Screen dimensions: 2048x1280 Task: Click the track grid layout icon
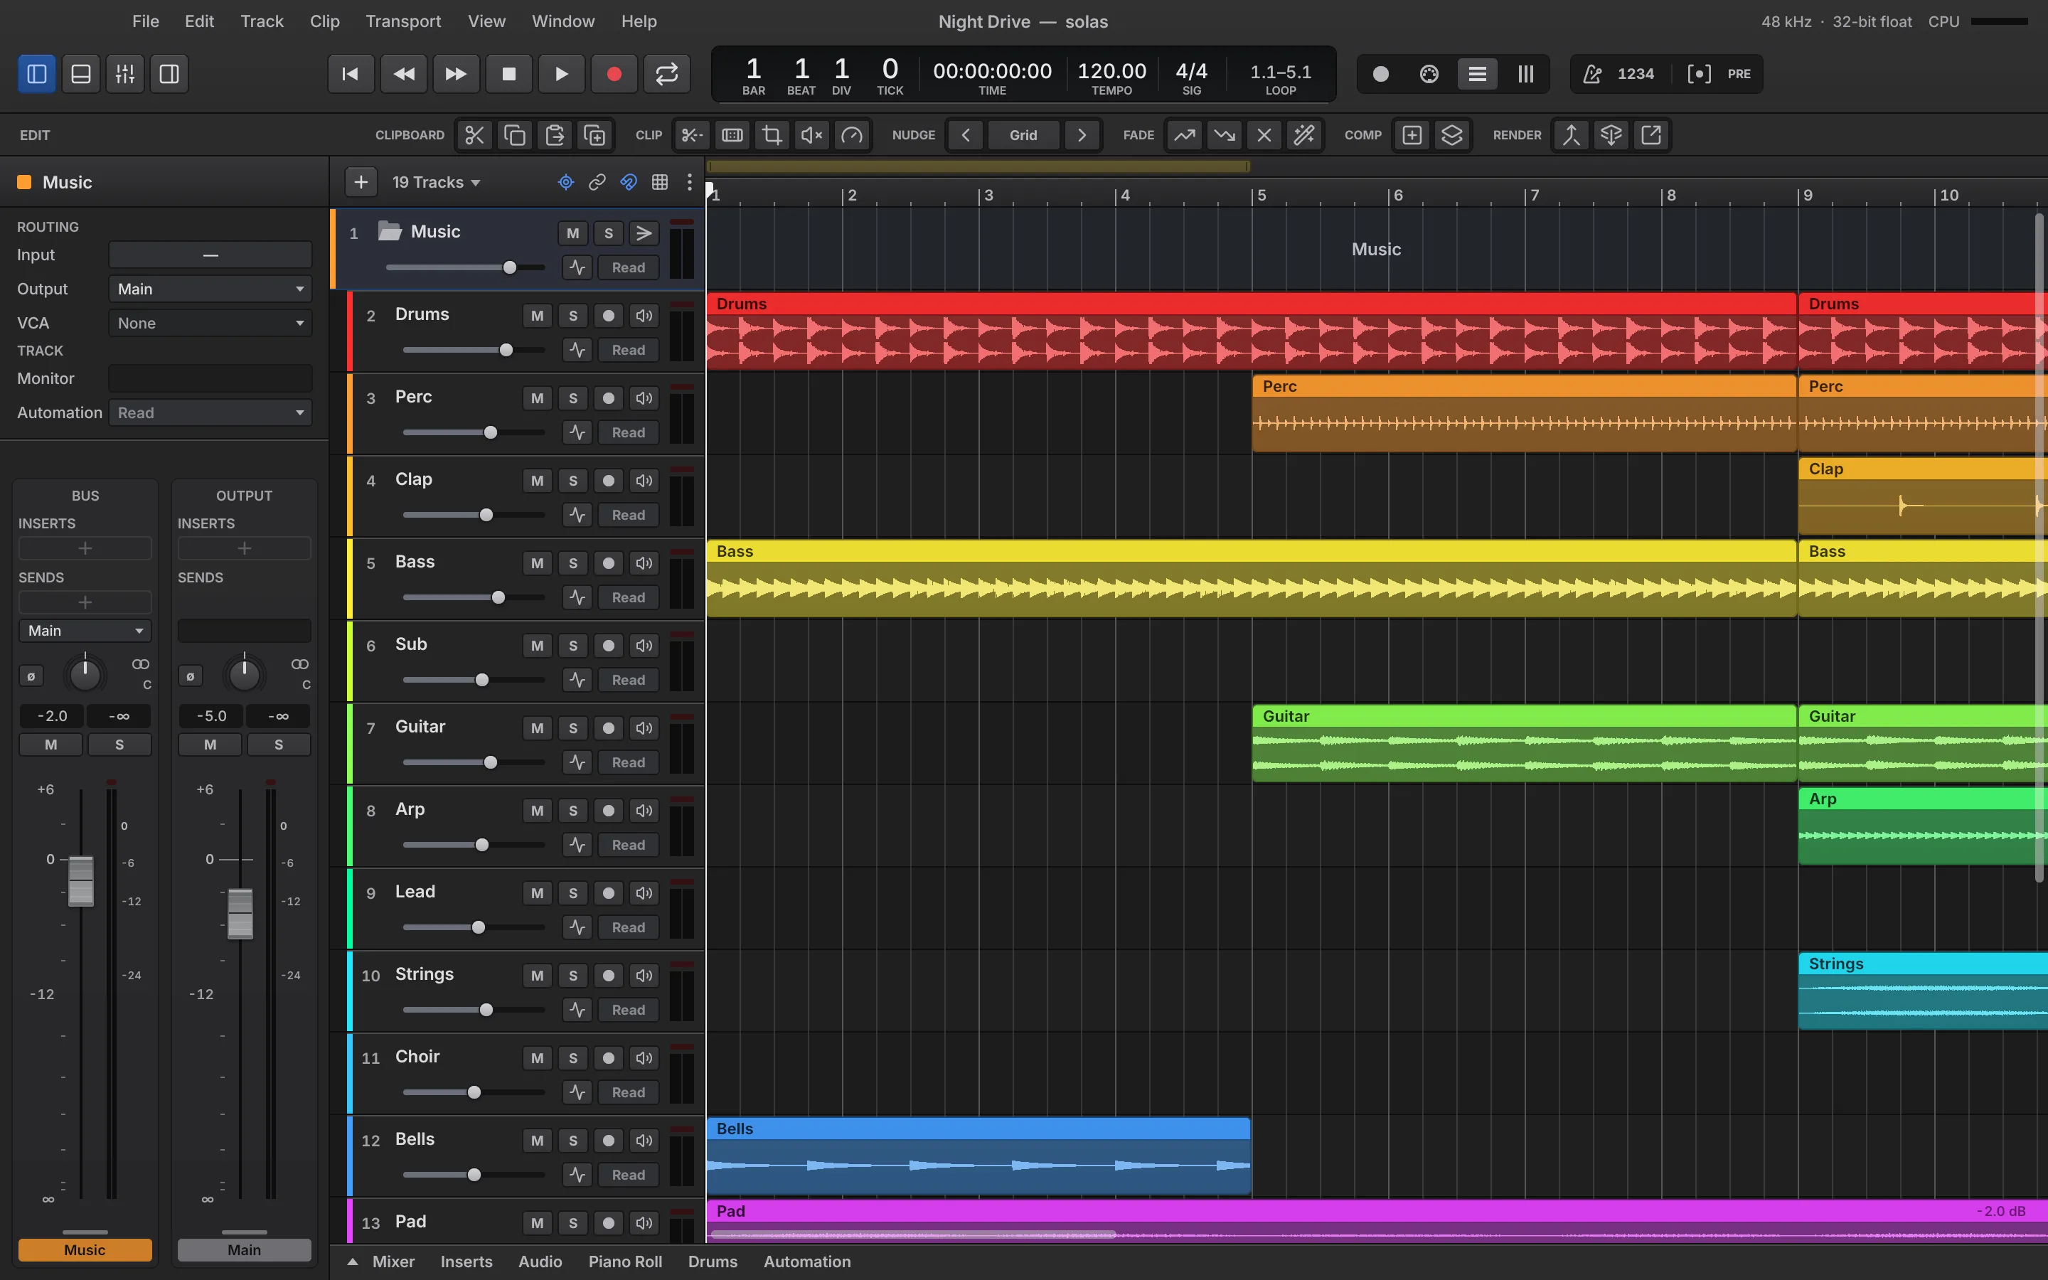[660, 182]
